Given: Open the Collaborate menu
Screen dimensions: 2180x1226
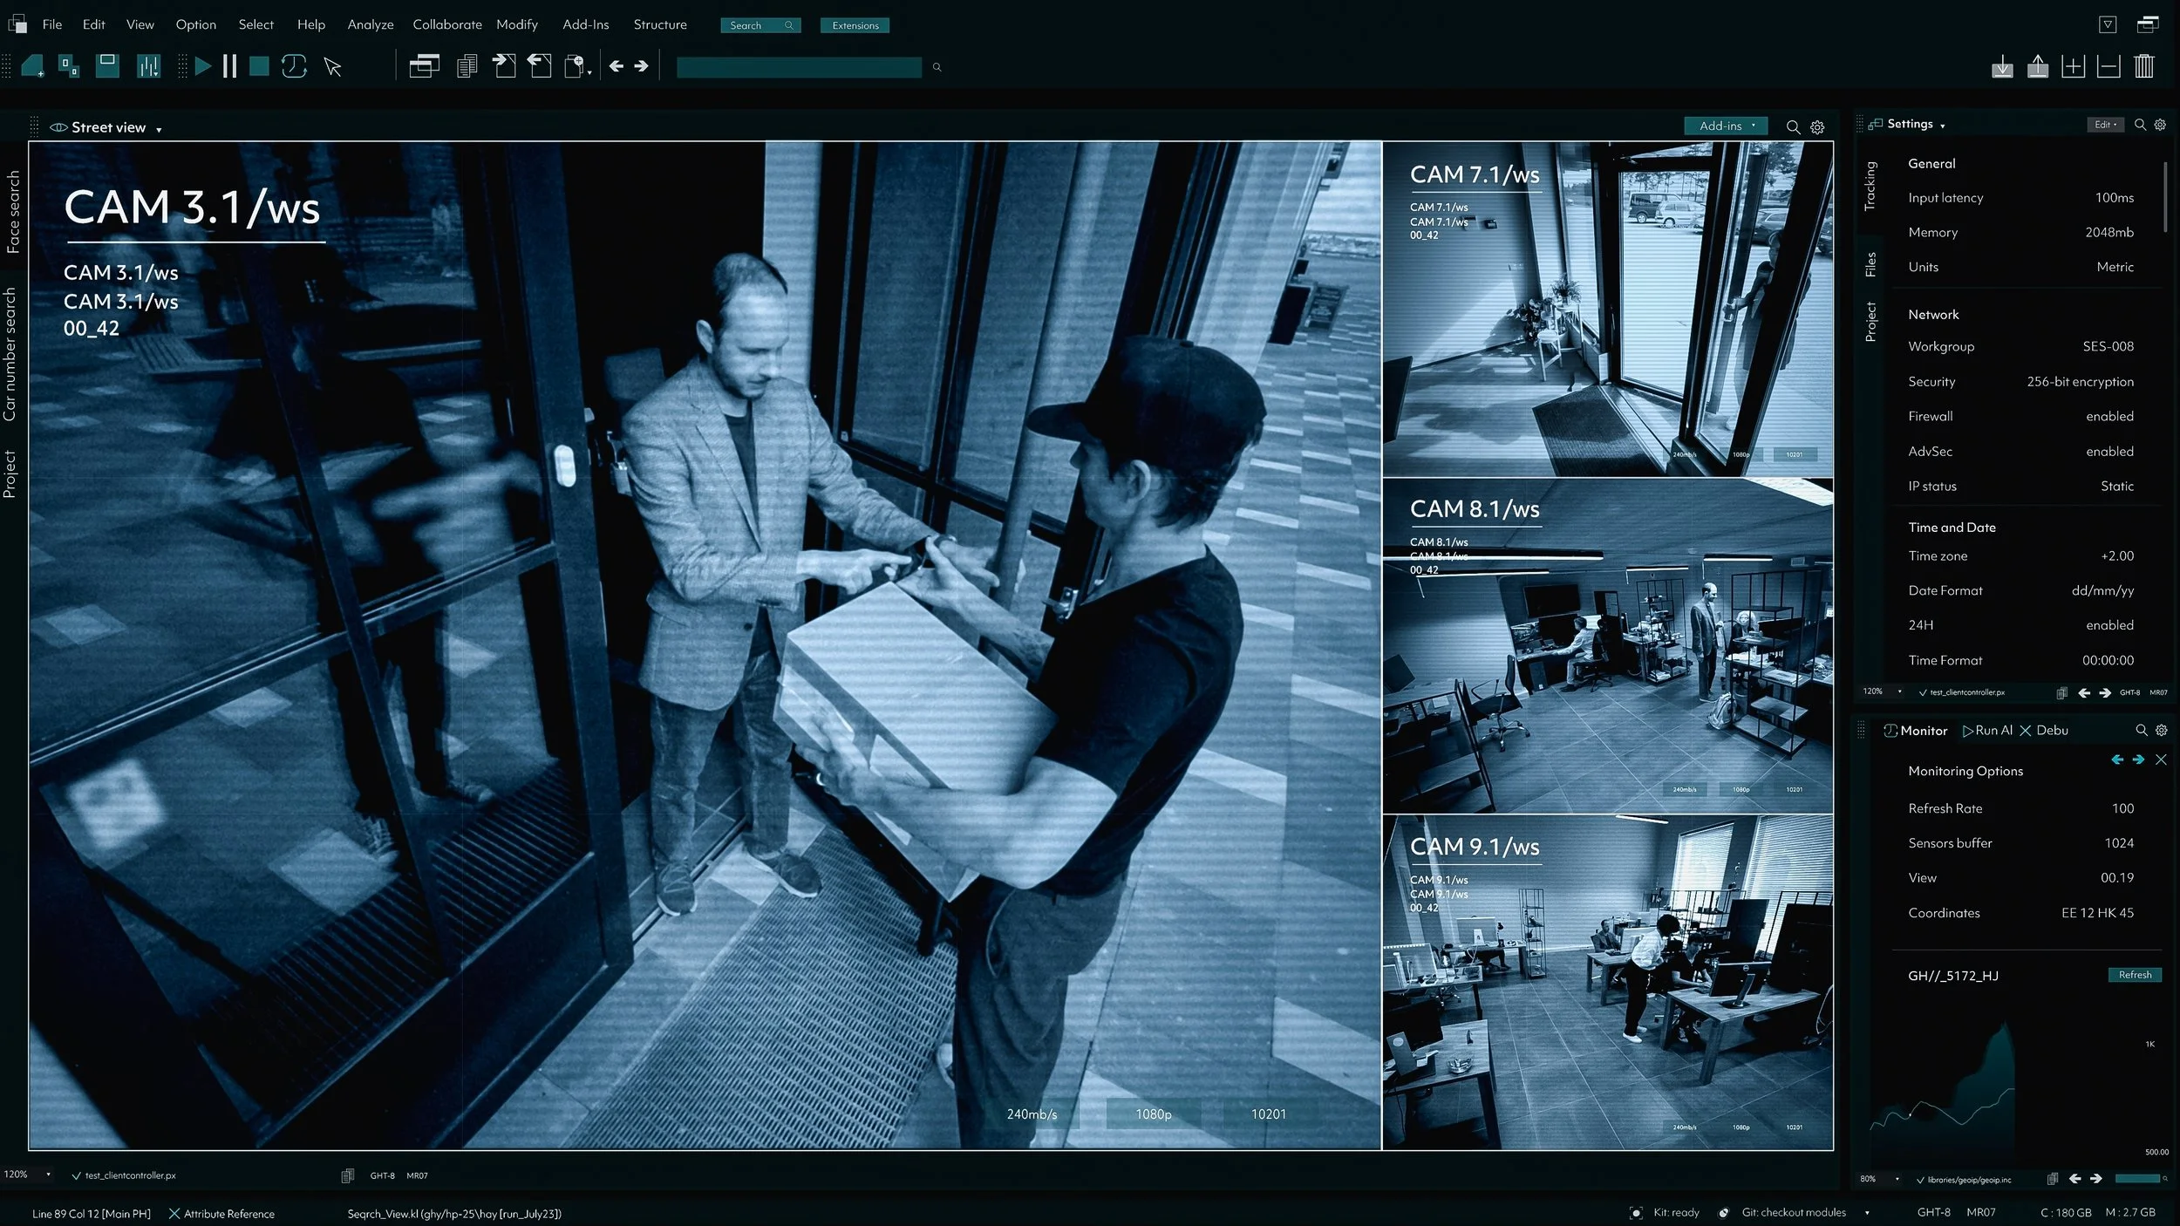Looking at the screenshot, I should [446, 24].
